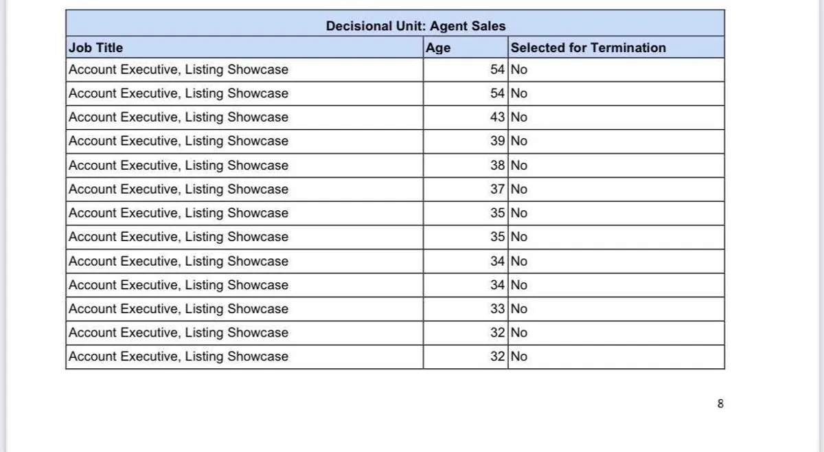Select the job title in the age 43 row
This screenshot has width=824, height=452.
pos(179,117)
